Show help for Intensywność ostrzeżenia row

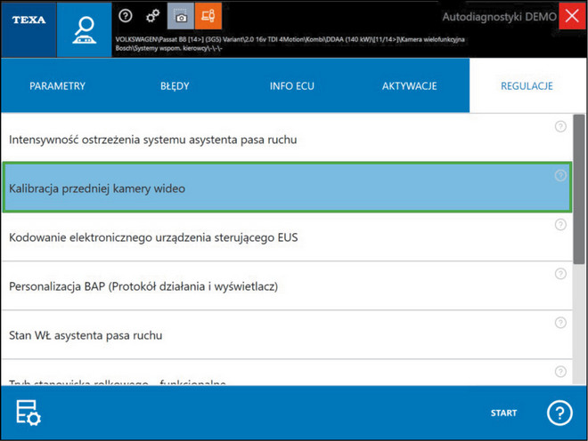pos(560,126)
